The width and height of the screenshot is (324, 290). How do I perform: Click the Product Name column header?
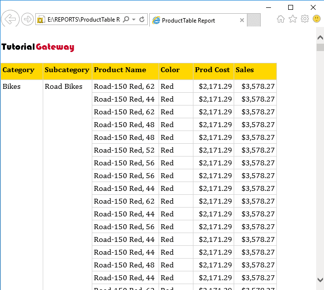(x=125, y=71)
